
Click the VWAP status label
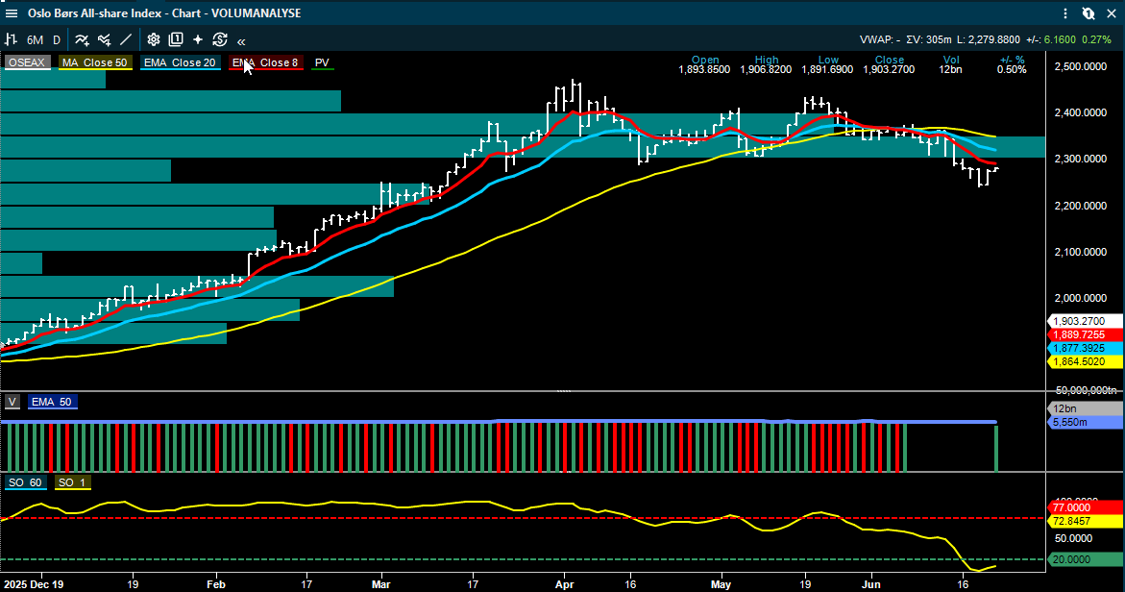[880, 39]
